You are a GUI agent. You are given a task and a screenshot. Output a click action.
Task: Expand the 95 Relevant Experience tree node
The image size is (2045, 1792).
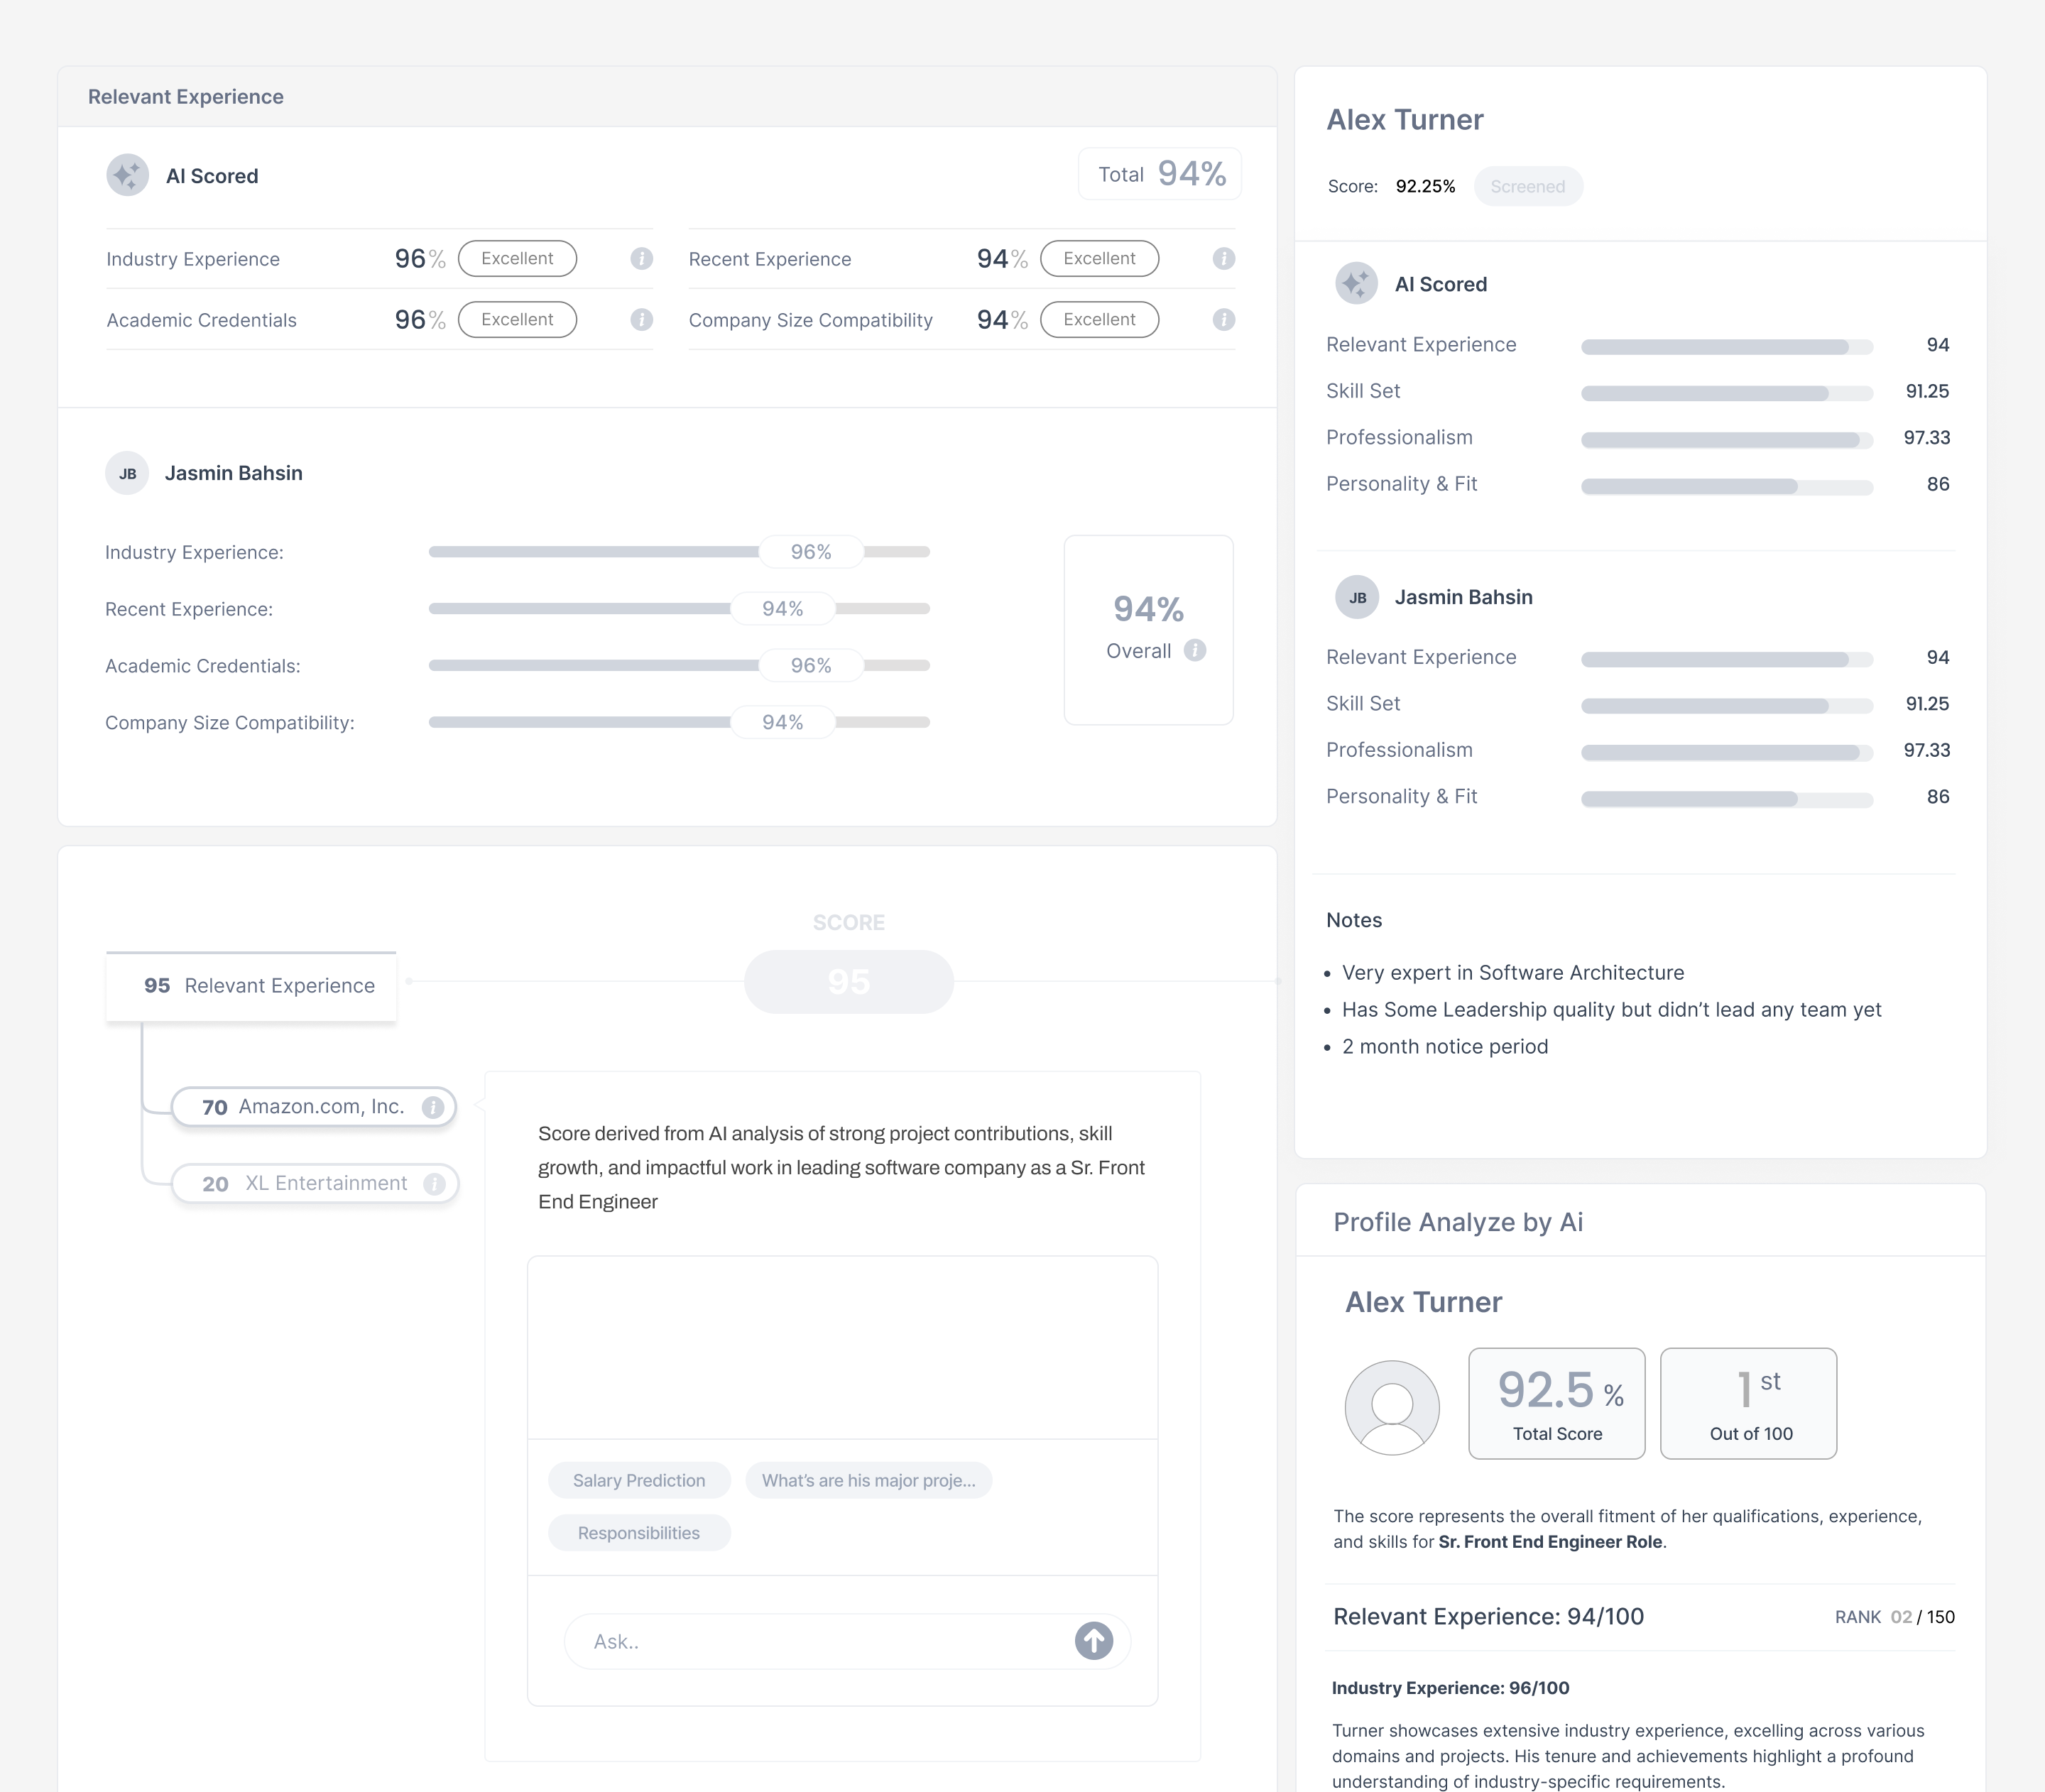(251, 986)
